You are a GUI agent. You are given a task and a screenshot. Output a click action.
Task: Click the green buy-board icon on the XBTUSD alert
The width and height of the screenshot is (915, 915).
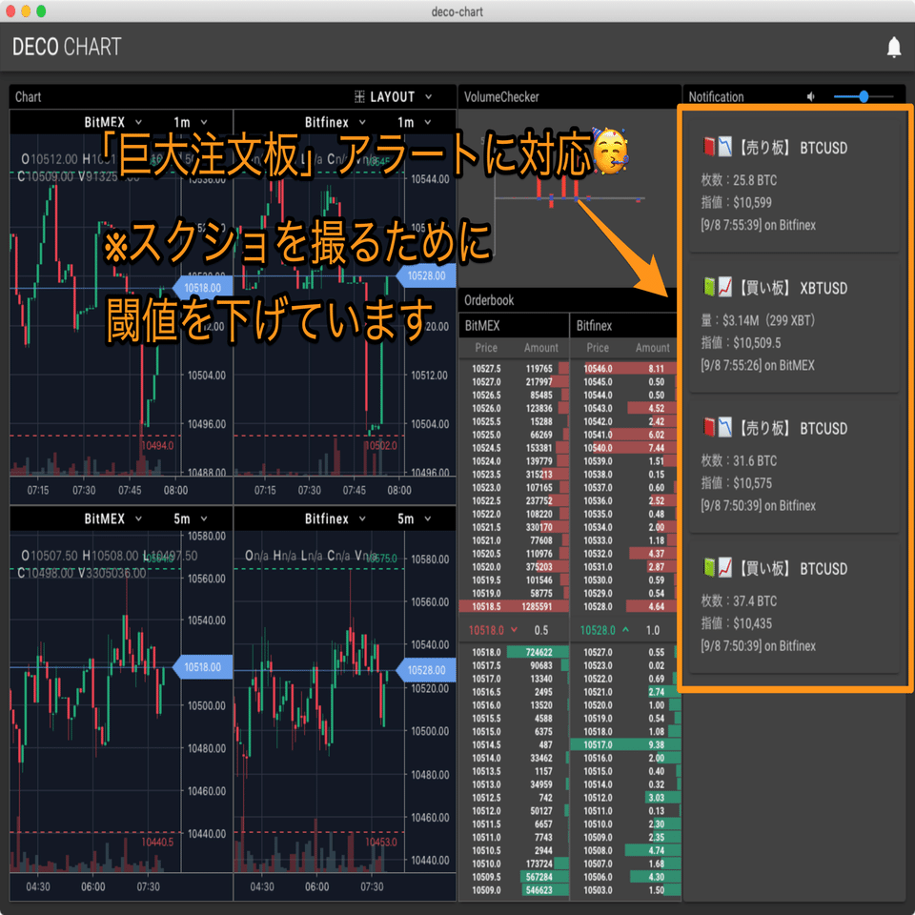click(x=709, y=287)
